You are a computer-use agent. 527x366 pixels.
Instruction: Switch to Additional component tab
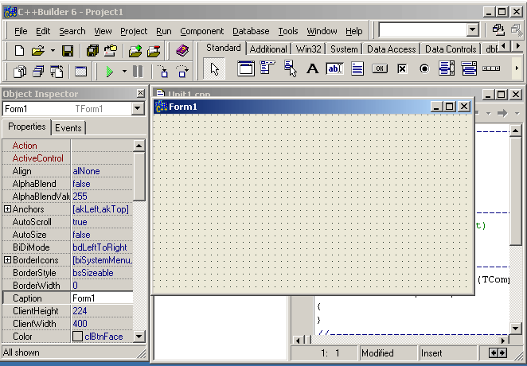click(268, 49)
